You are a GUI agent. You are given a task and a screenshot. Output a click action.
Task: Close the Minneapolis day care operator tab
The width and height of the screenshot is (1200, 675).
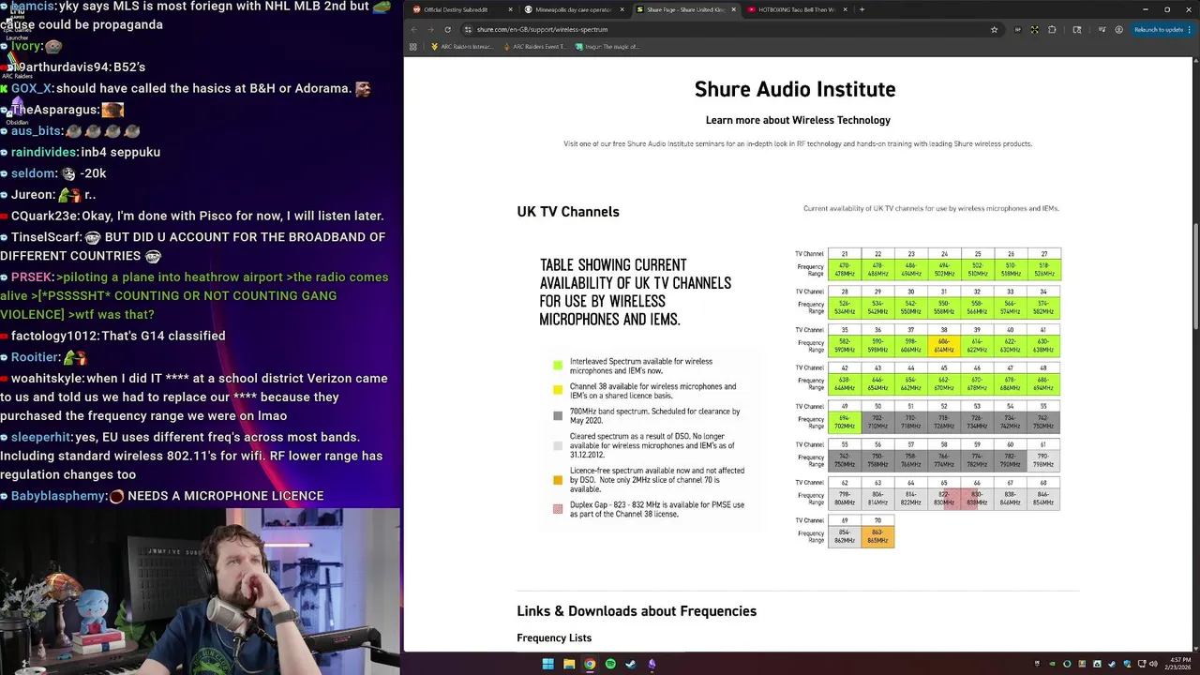pyautogui.click(x=622, y=9)
